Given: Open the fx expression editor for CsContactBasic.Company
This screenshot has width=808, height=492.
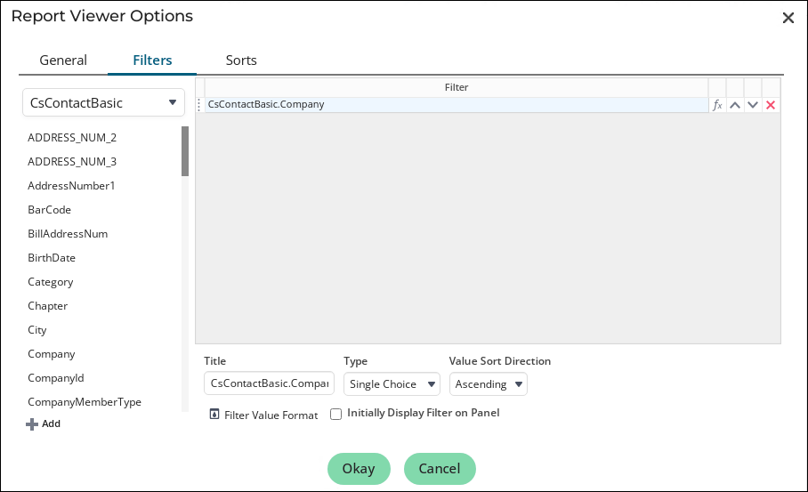Looking at the screenshot, I should 717,105.
